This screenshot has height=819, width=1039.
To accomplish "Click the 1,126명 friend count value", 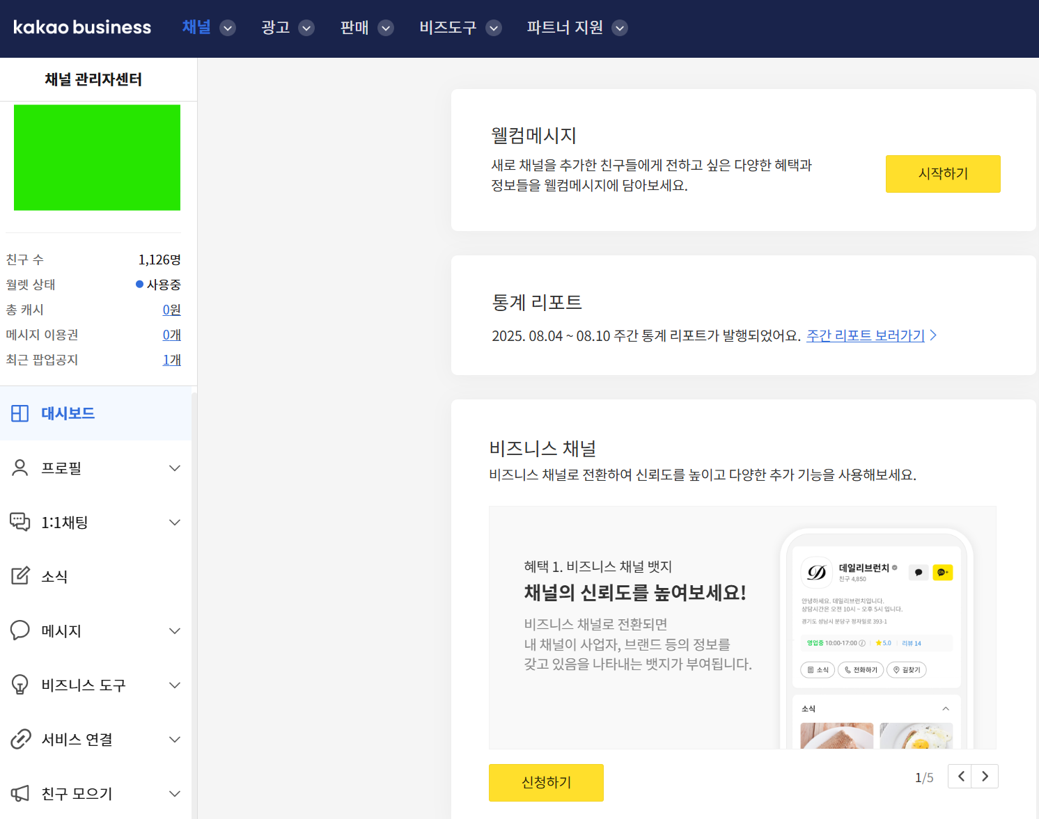I will (159, 260).
